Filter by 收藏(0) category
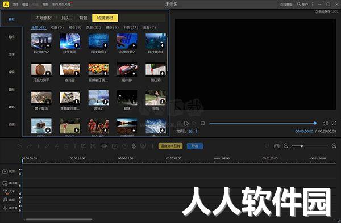Screen dimensions: 341x223 (57, 27)
